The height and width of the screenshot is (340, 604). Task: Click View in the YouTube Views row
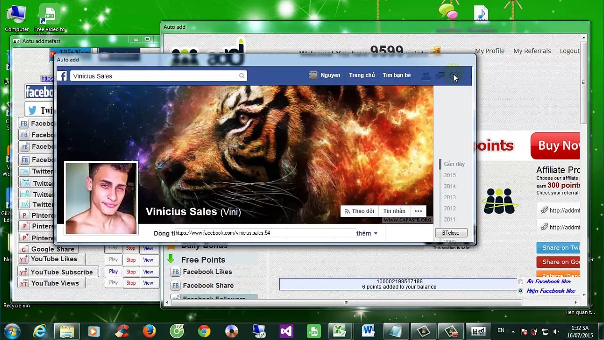[x=148, y=283]
